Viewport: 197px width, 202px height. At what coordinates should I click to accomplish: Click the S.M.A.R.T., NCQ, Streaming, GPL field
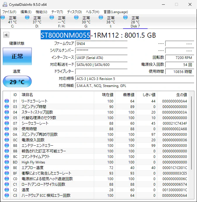(x=135, y=86)
